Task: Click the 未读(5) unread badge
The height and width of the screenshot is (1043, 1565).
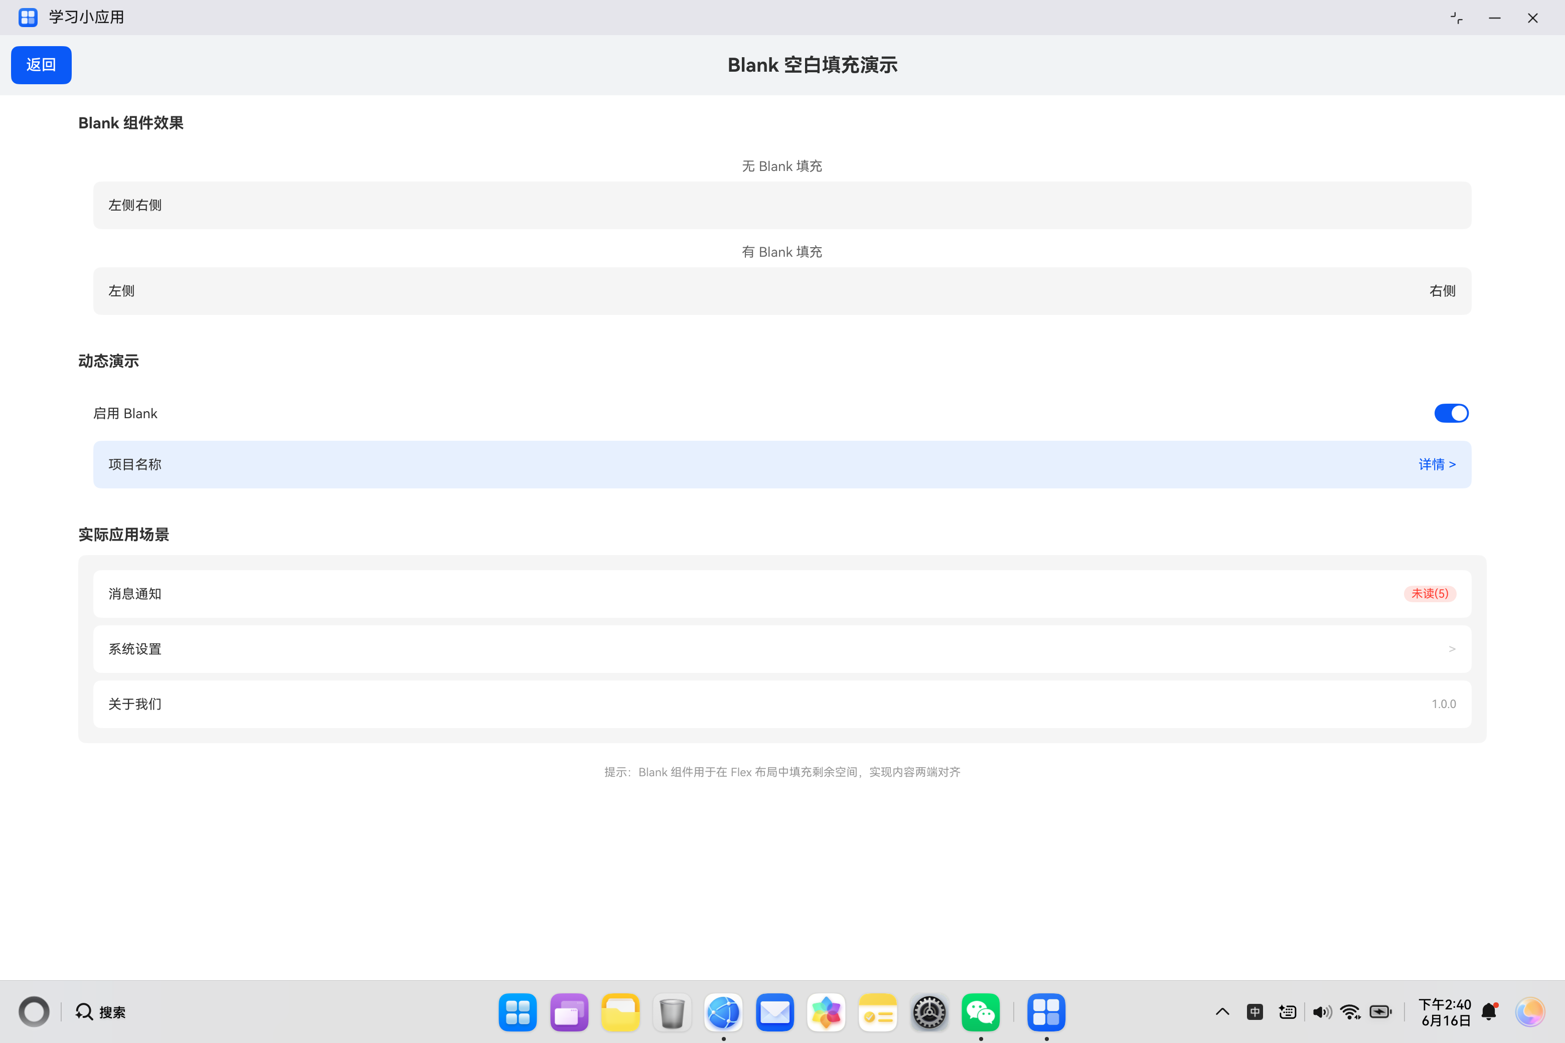Action: coord(1430,593)
